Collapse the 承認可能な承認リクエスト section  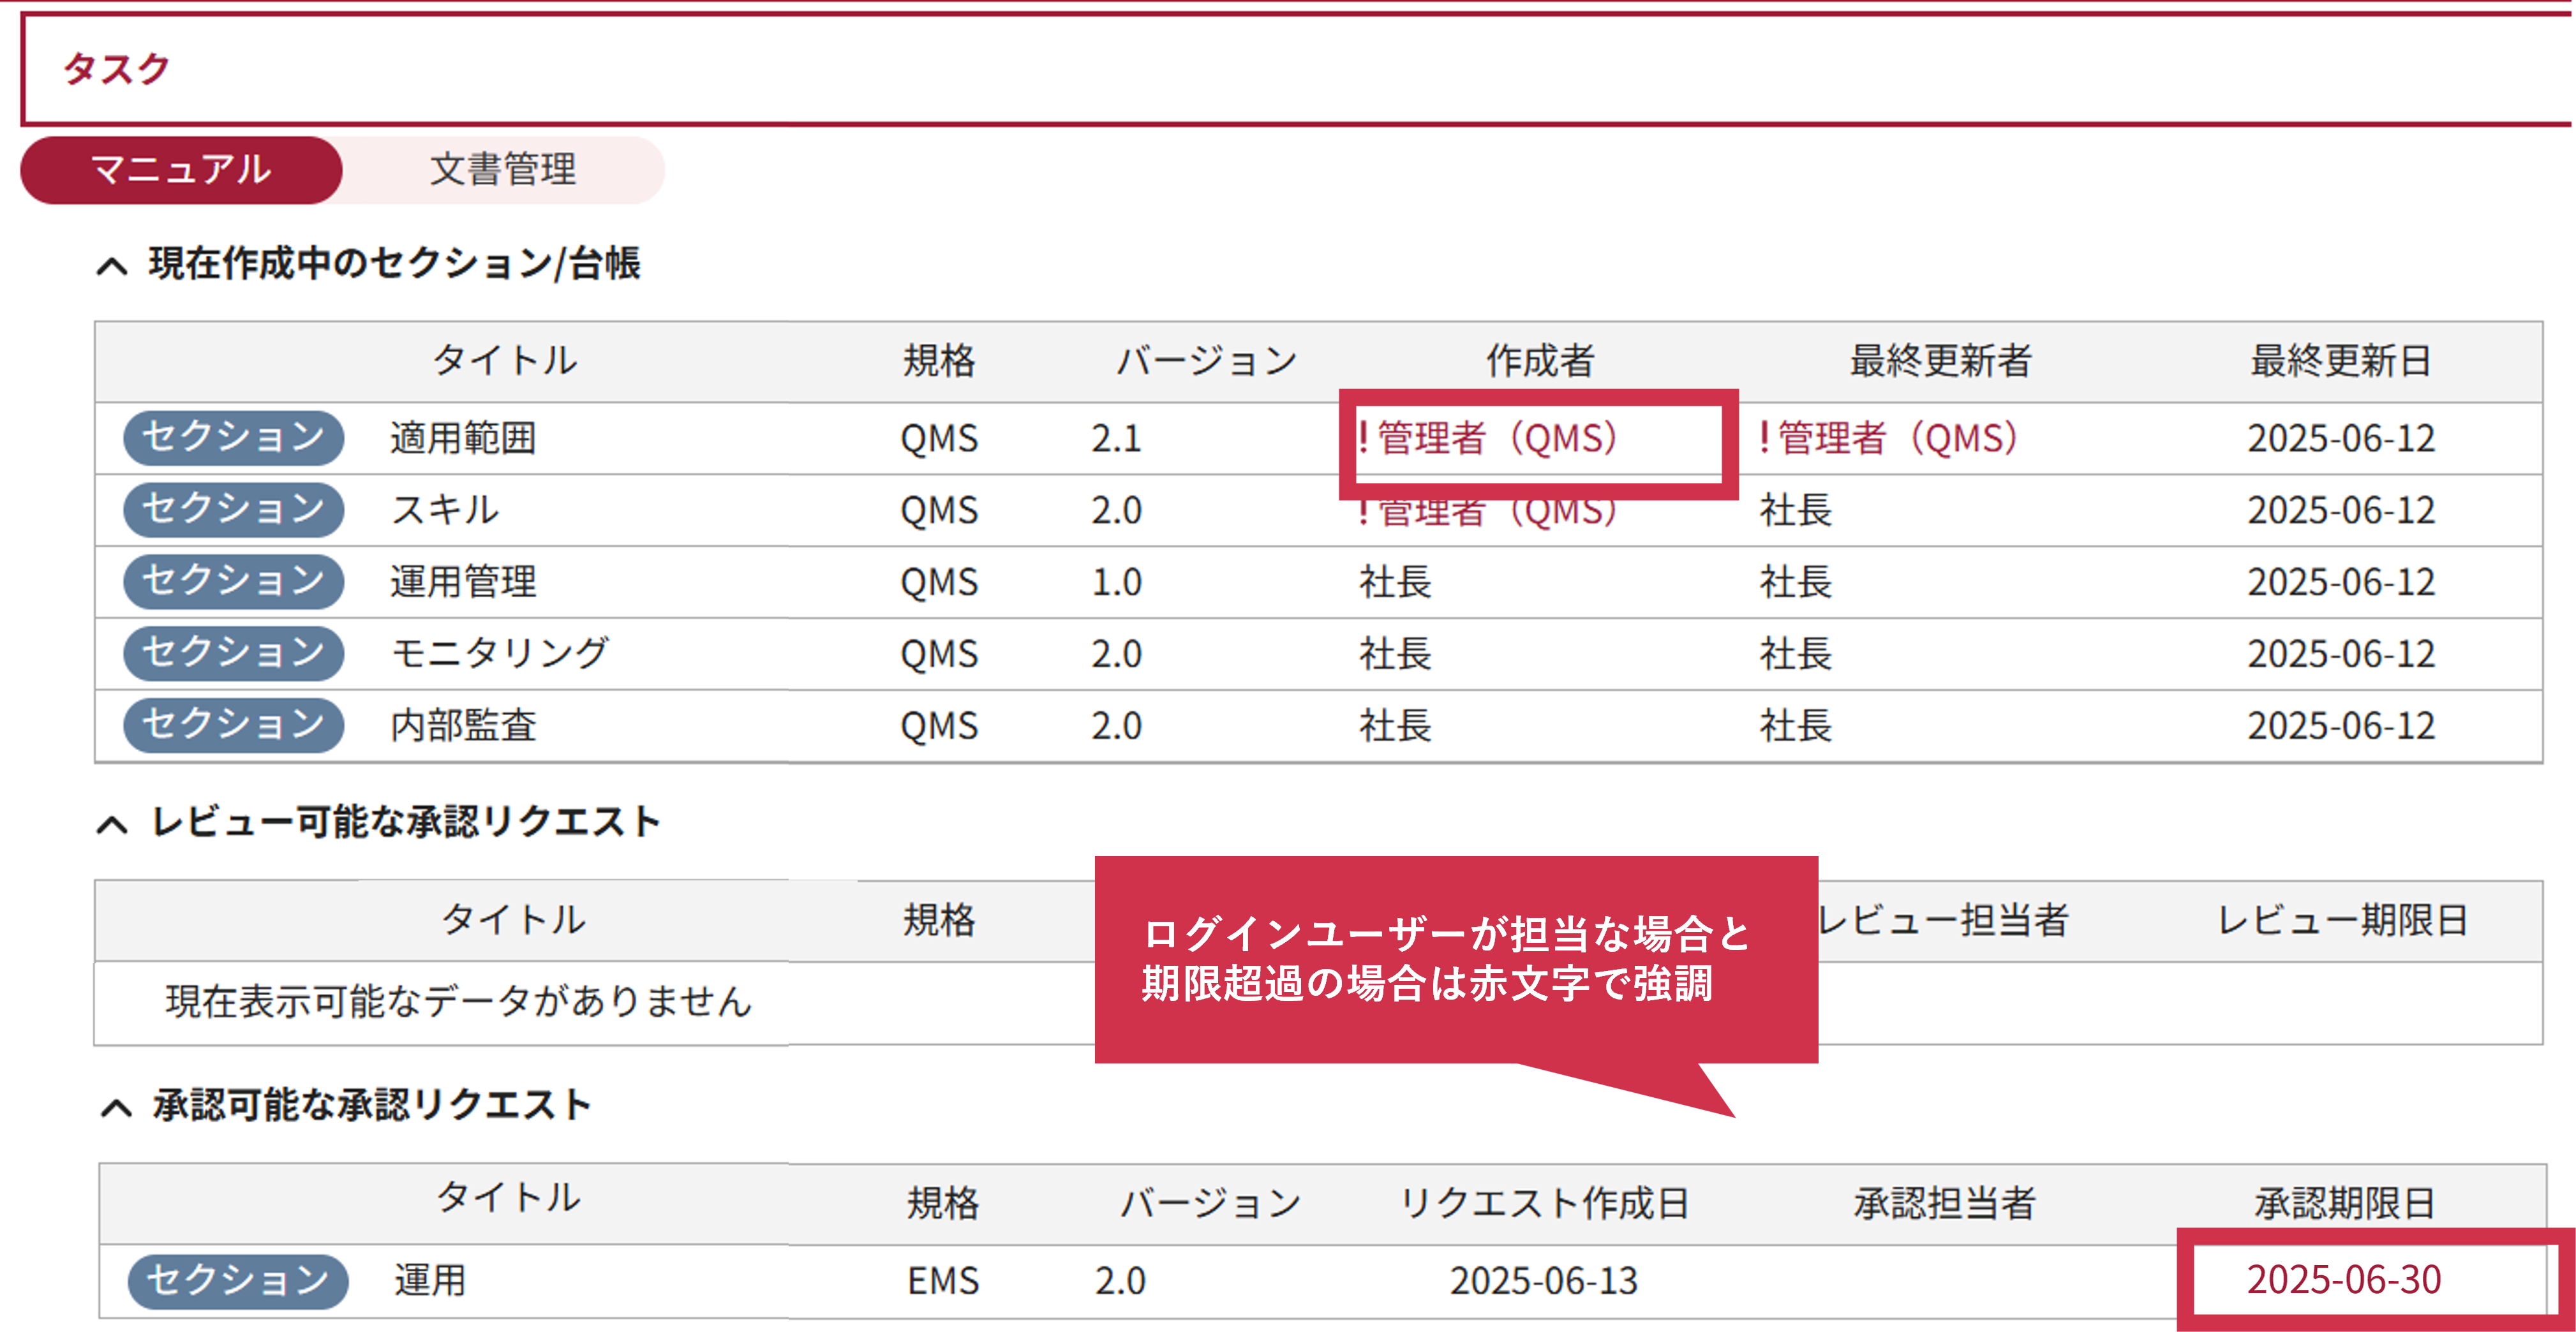[x=116, y=1108]
